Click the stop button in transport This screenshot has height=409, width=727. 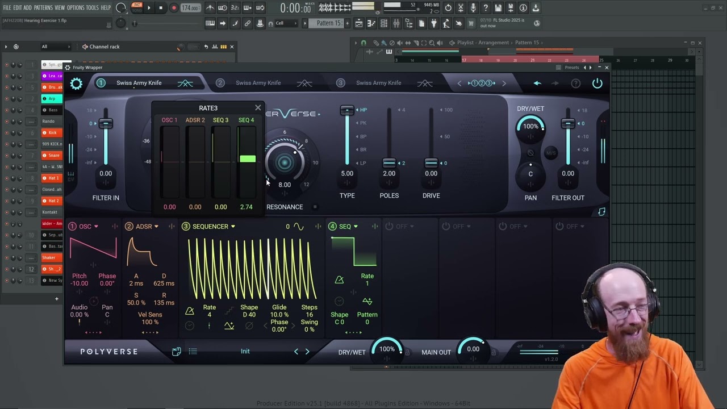[x=161, y=8]
